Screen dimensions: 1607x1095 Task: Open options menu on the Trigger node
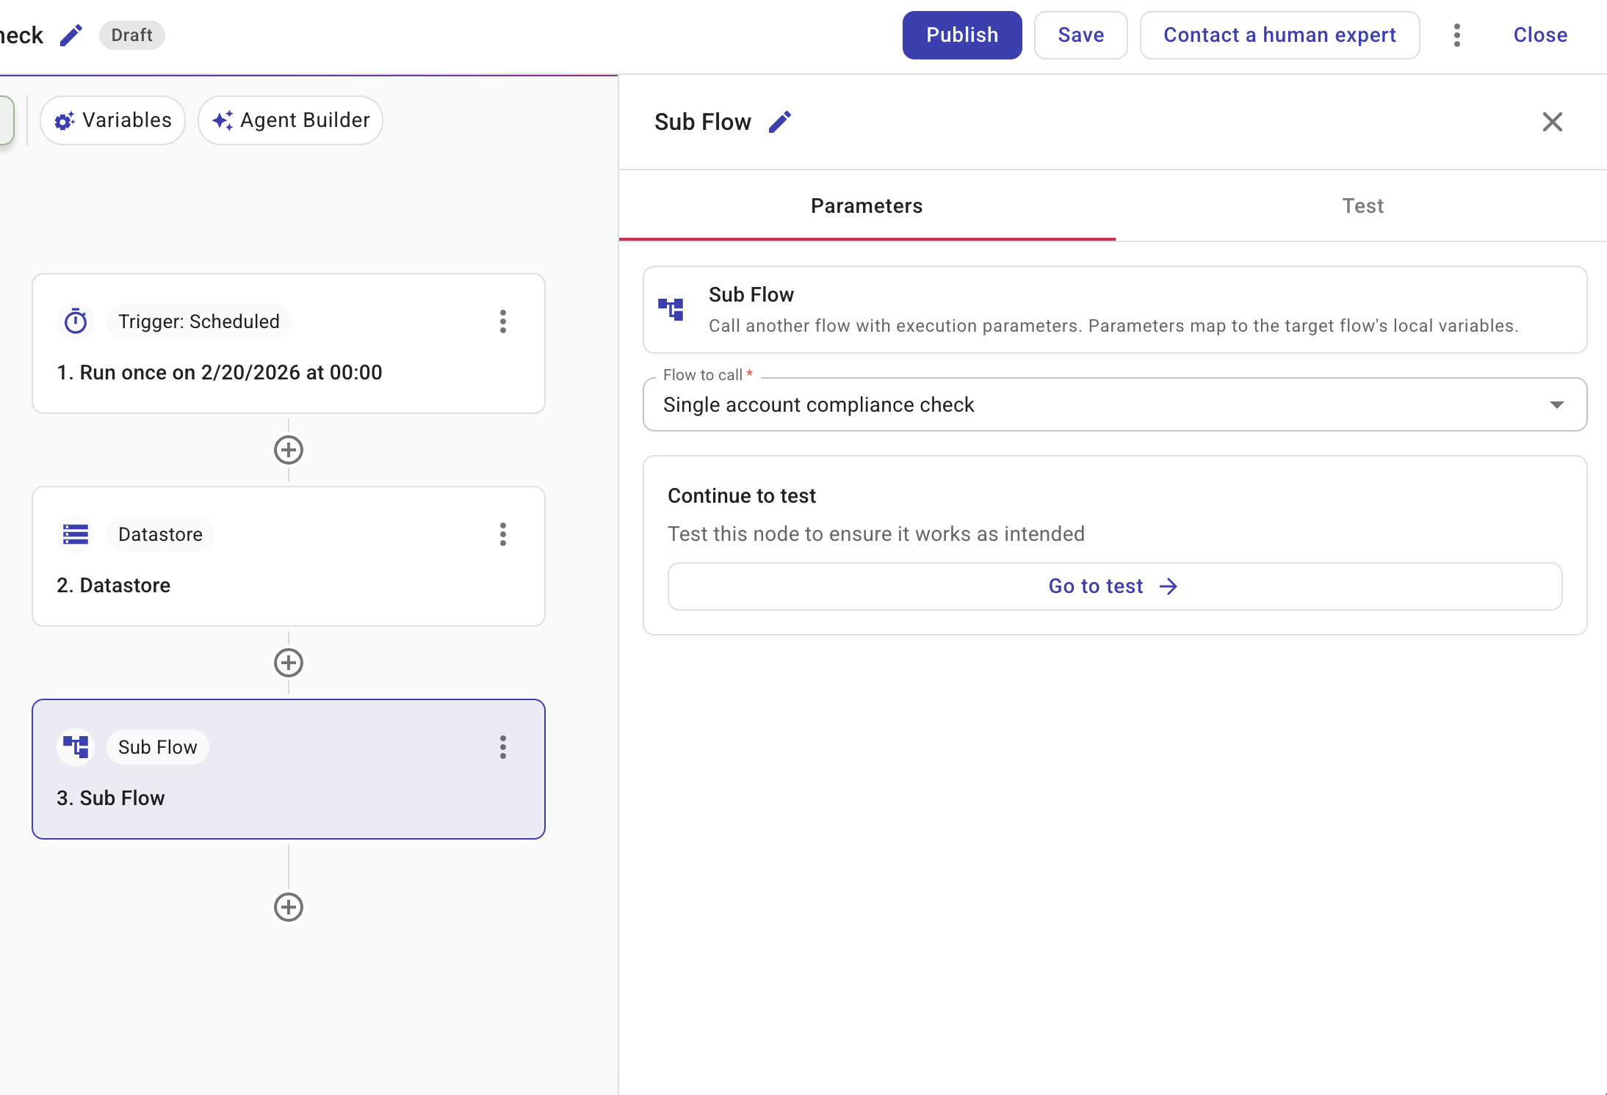point(503,321)
